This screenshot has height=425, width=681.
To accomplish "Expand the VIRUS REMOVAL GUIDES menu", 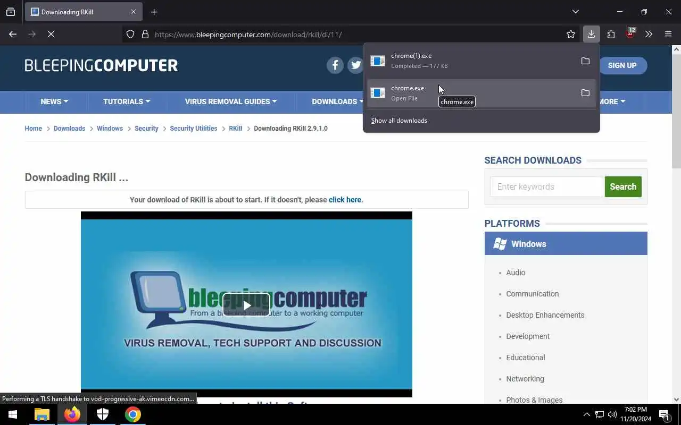I will coord(231,101).
